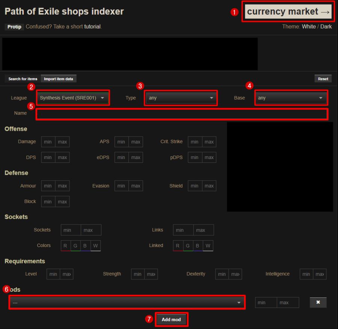The height and width of the screenshot is (329, 338).
Task: Click the Strength min field
Action: pyautogui.click(x=138, y=274)
